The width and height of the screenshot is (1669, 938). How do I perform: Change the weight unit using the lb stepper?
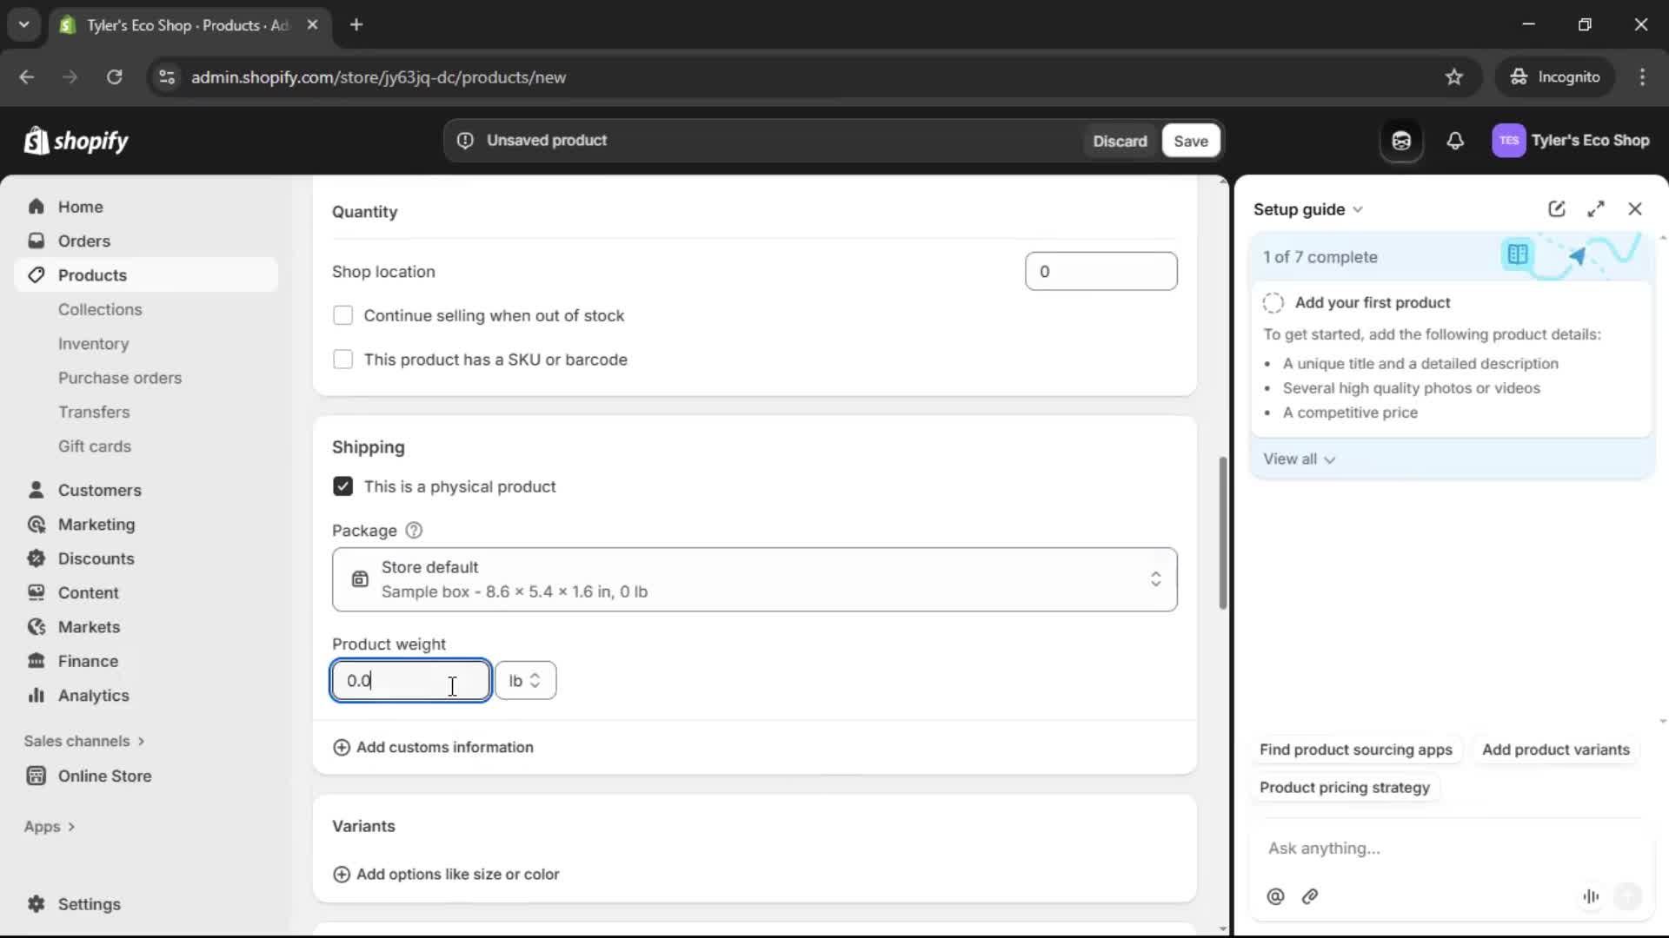pos(536,680)
